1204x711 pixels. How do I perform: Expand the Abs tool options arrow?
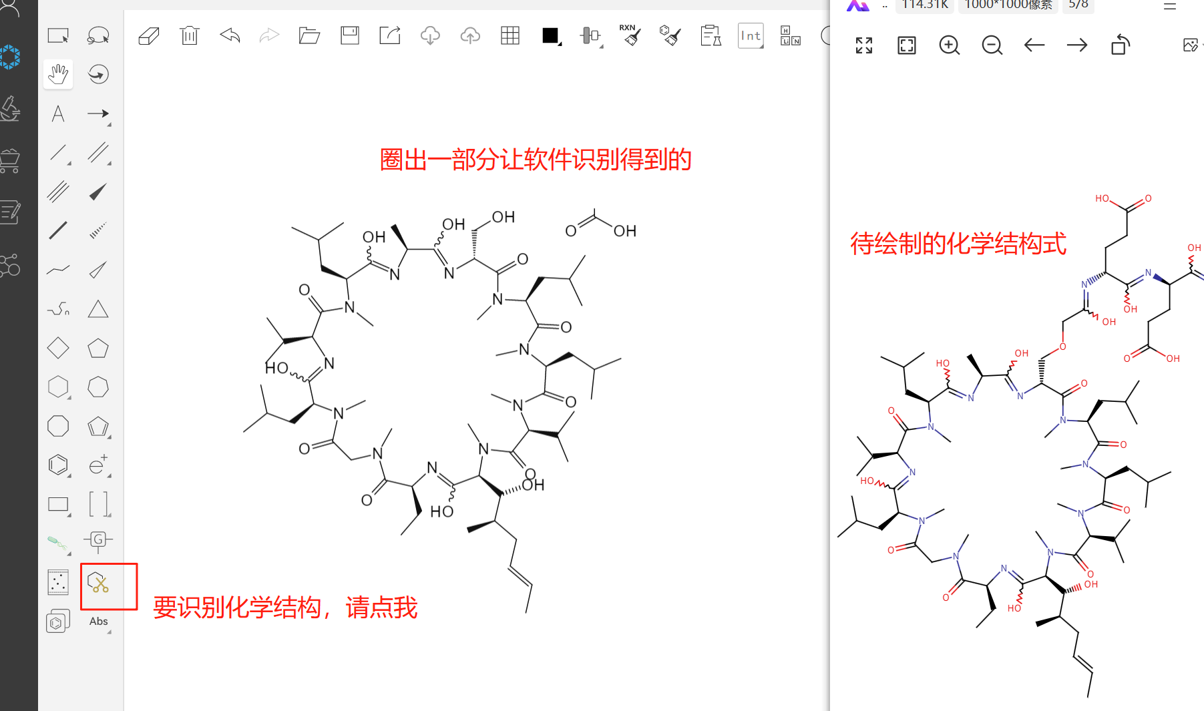(108, 631)
